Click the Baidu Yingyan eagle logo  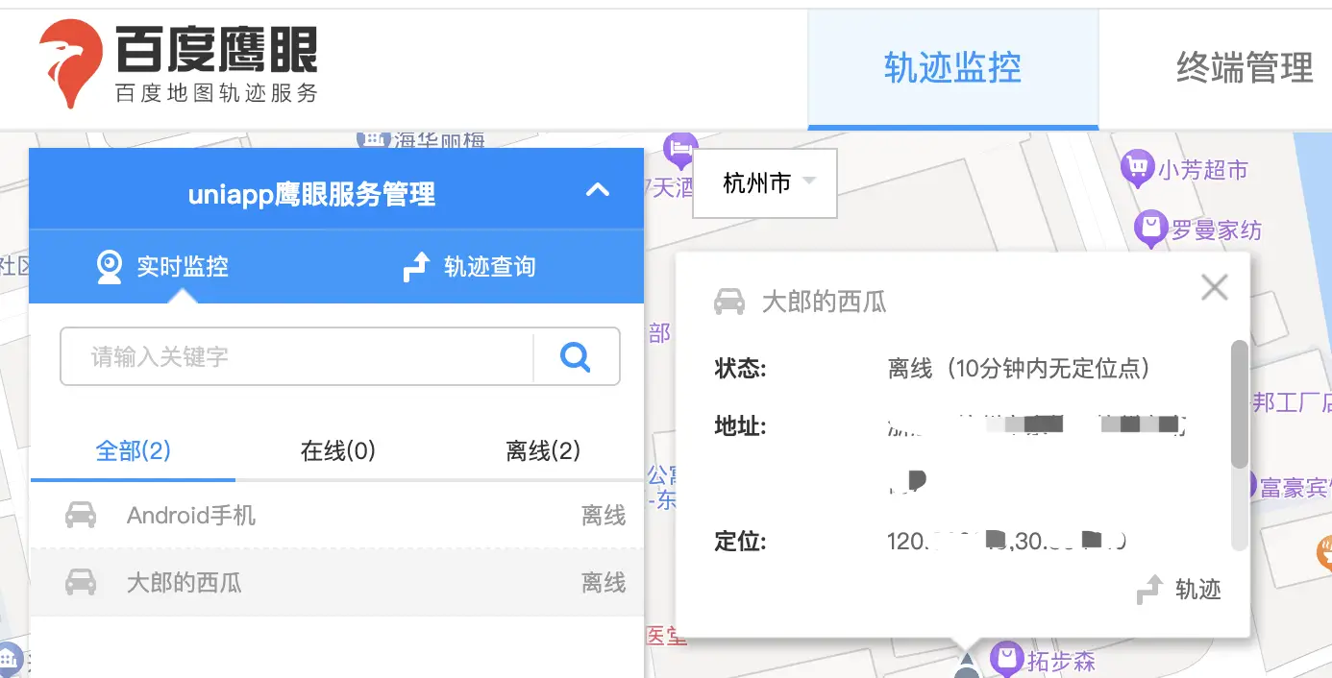tap(70, 61)
